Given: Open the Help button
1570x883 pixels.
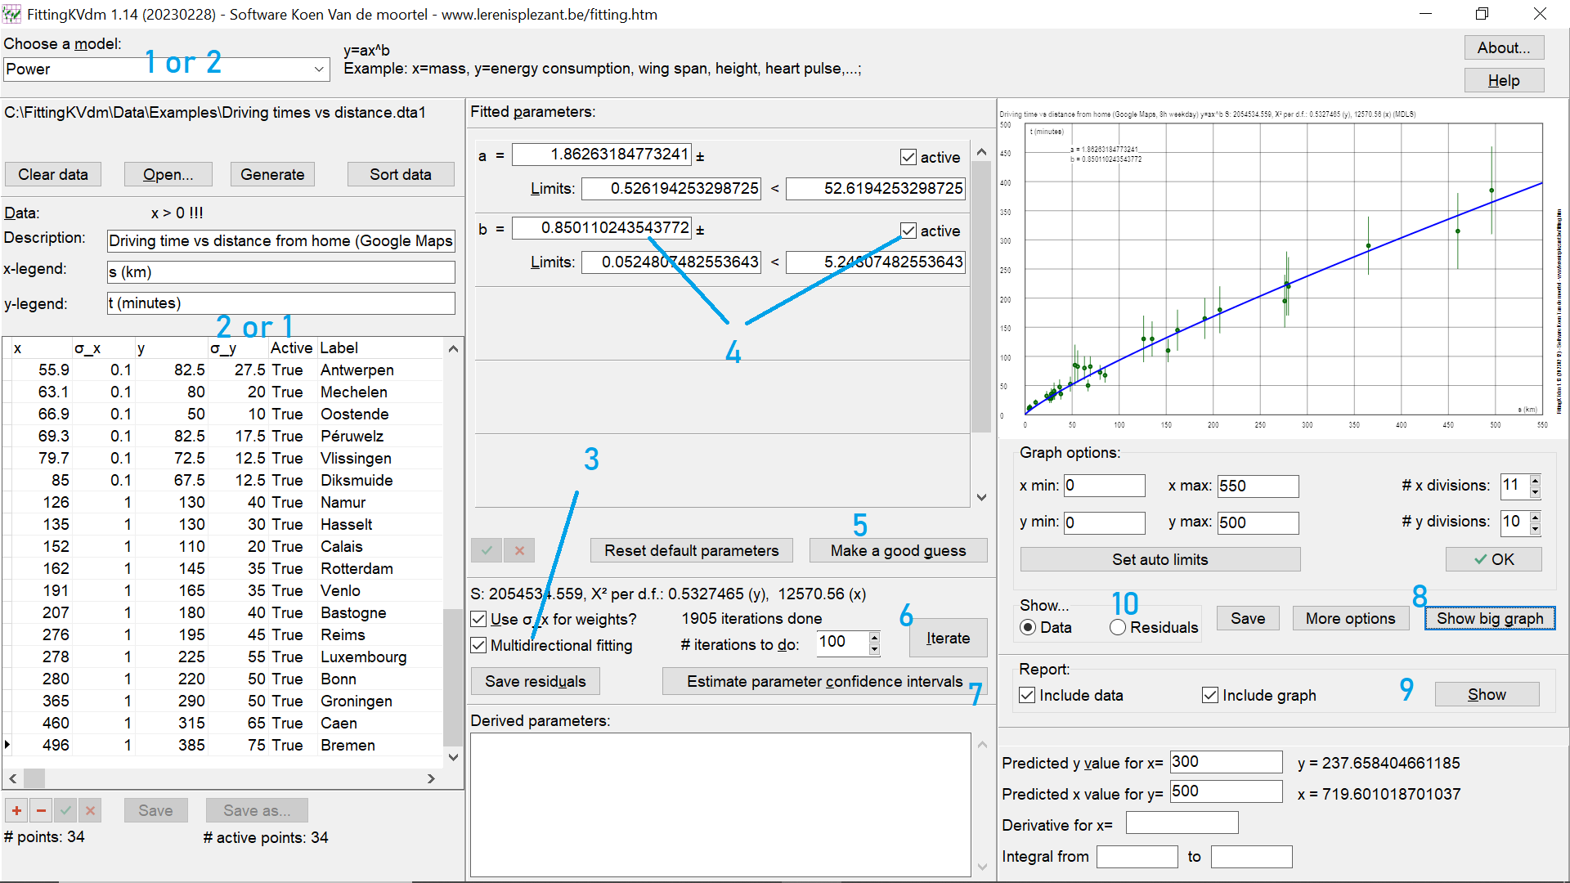Looking at the screenshot, I should point(1504,80).
